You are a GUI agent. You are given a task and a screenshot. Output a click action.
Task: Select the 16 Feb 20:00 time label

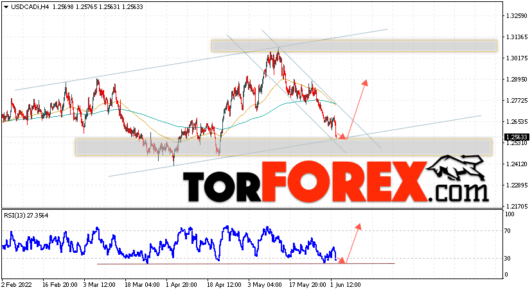pos(60,285)
